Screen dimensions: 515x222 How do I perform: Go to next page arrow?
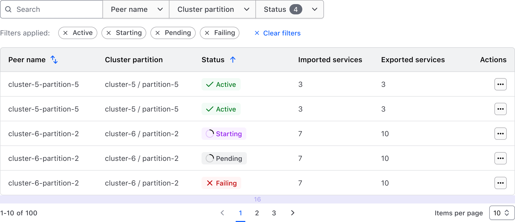tap(293, 213)
